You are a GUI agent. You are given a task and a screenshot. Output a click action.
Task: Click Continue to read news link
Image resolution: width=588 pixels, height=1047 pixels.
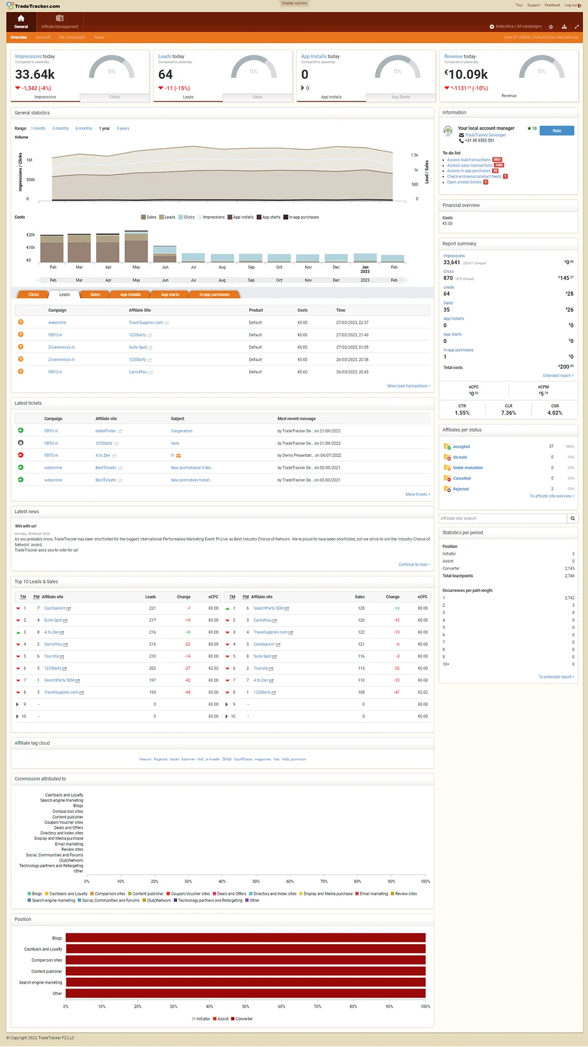414,564
